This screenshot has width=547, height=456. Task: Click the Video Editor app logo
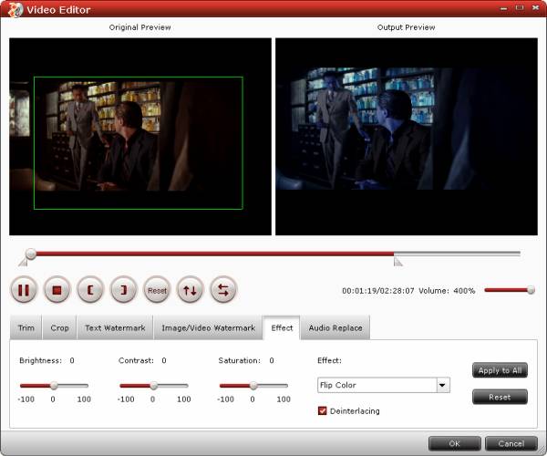tap(15, 9)
